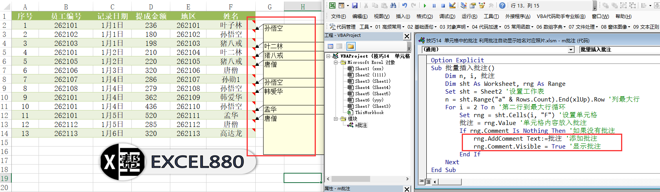Open the 编辑(E) menu
Viewport: 660px width, 192px height.
point(360,16)
